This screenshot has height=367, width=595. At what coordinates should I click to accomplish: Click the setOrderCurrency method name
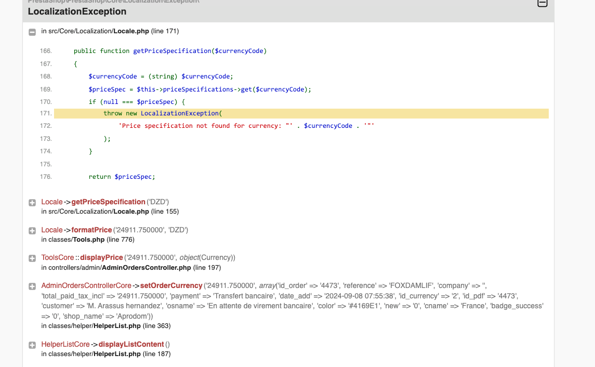coord(171,286)
